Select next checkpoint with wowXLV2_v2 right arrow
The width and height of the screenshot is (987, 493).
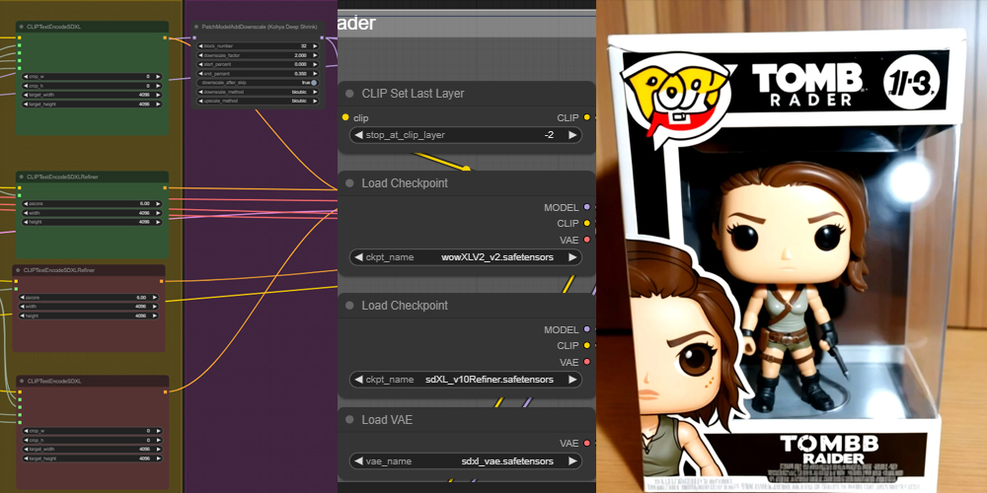point(572,257)
